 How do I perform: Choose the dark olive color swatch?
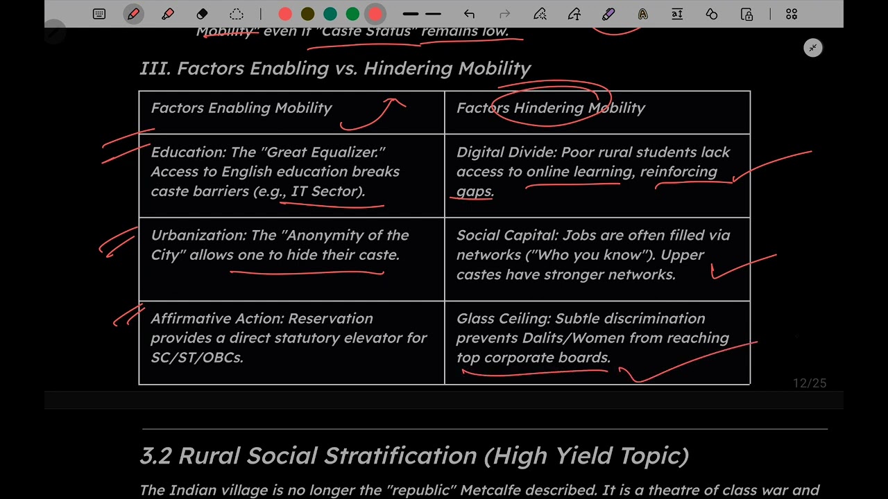point(307,14)
